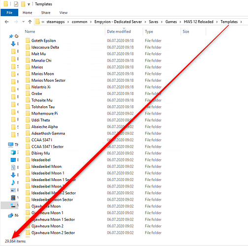Click the 3D Objects icon in sidebar
This screenshot has height=246, width=248.
point(13,153)
